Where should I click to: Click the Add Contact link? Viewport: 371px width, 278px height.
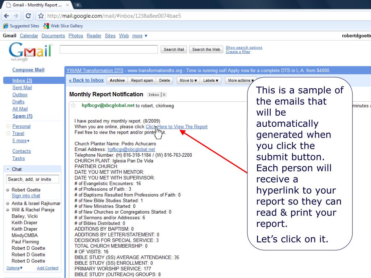pyautogui.click(x=47, y=268)
